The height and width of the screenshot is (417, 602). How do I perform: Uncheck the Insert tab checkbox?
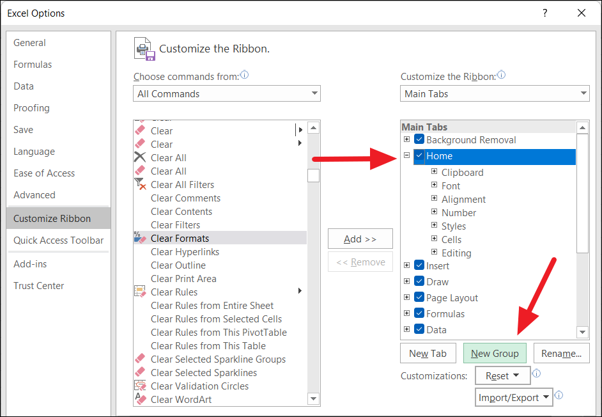419,265
